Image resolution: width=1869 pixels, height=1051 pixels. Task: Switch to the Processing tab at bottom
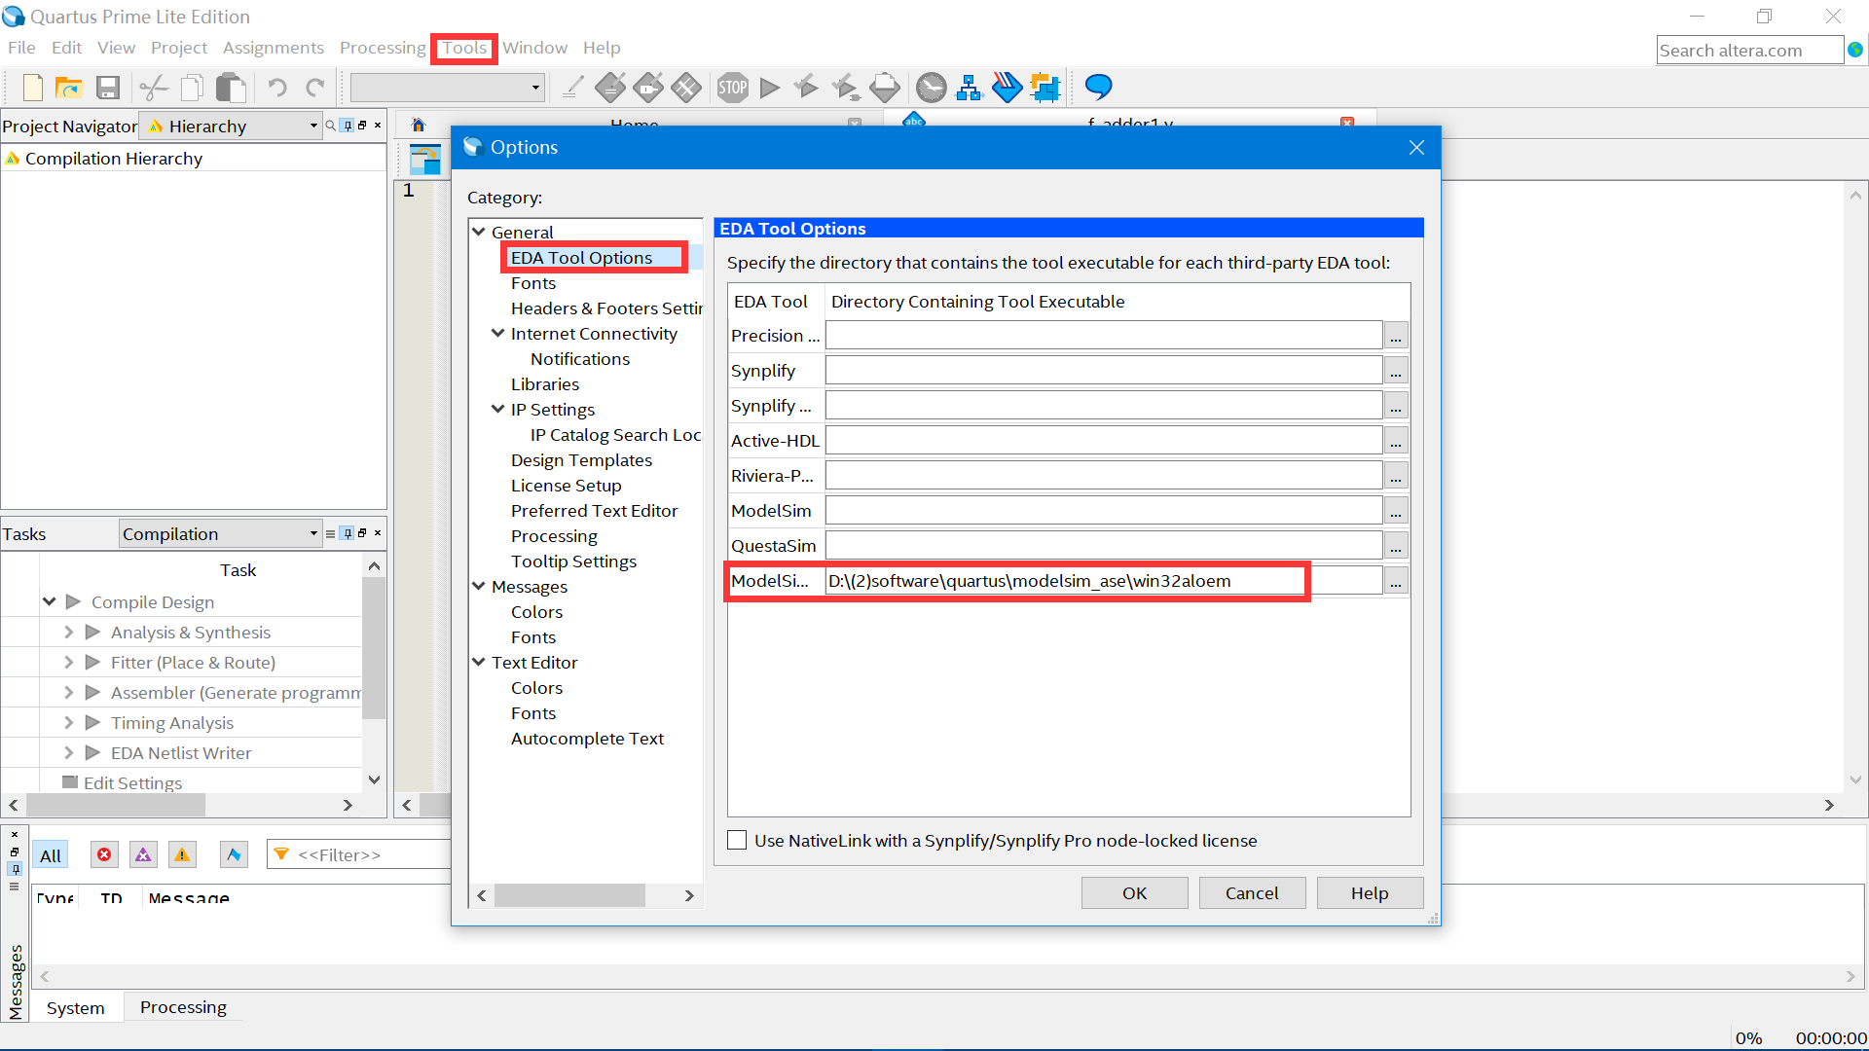183,1007
